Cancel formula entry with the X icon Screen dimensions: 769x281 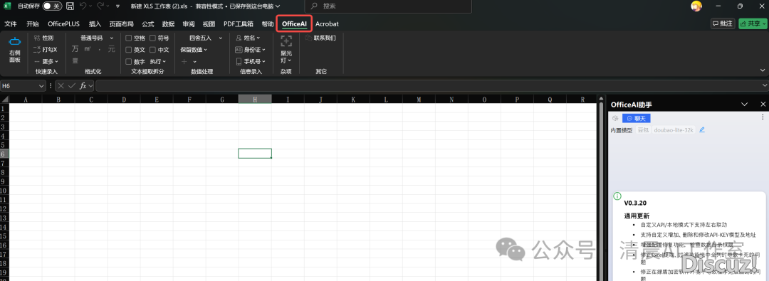61,85
